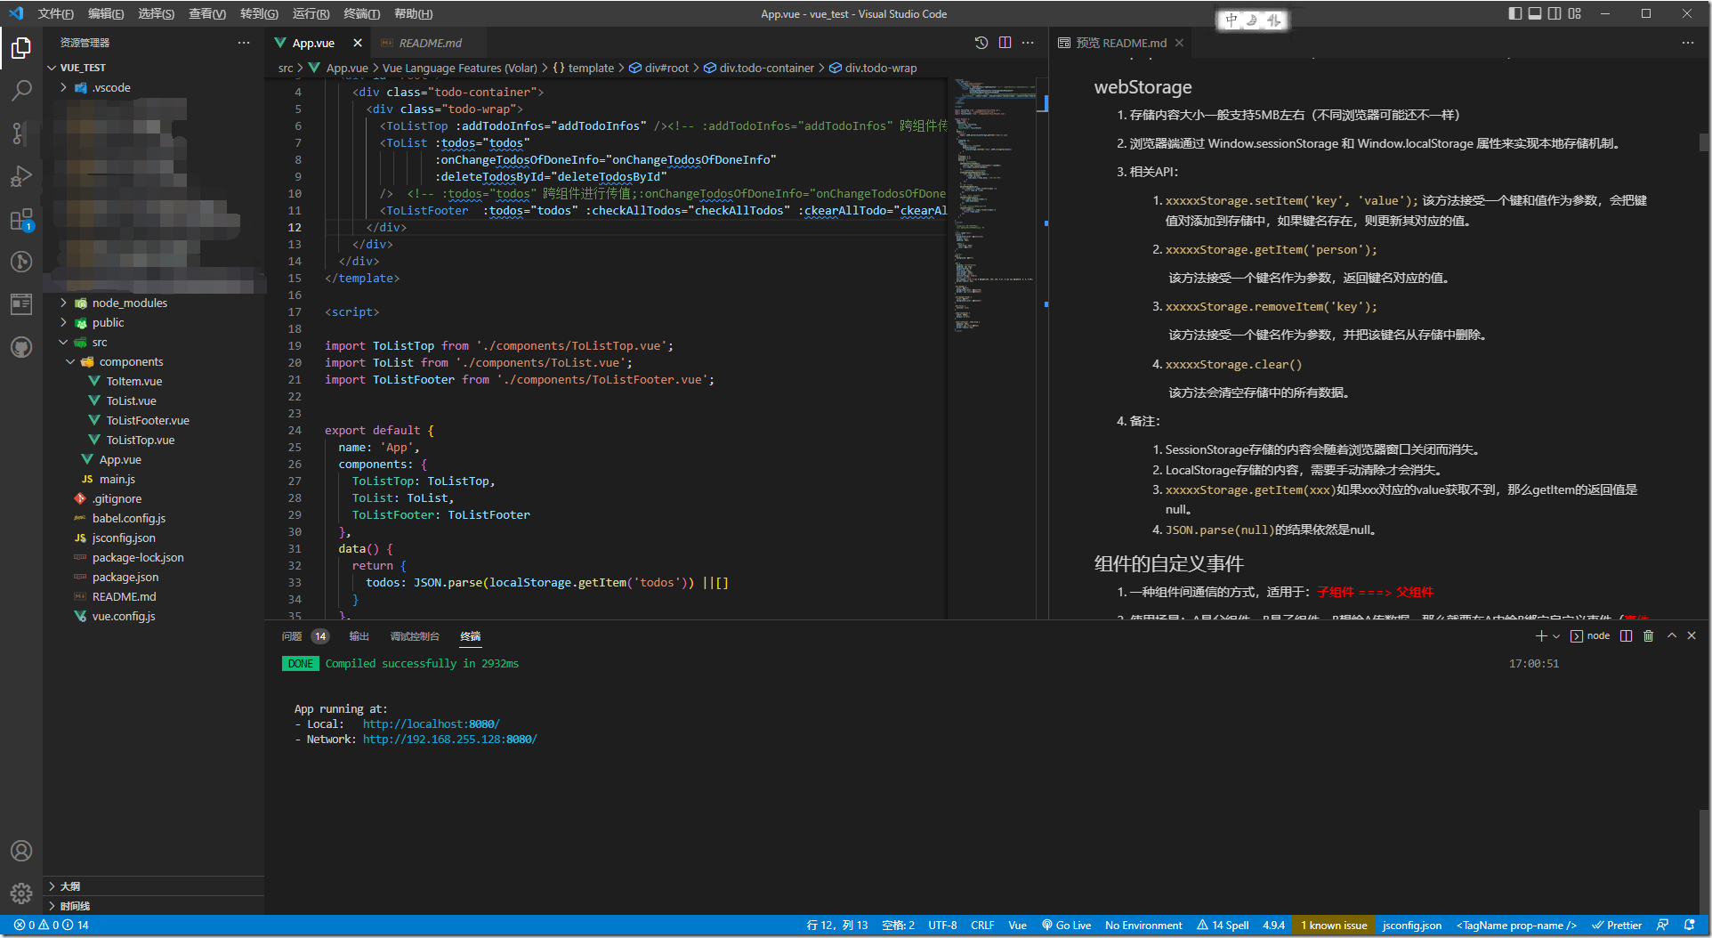
Task: Open the Manage gear icon
Action: coord(21,893)
